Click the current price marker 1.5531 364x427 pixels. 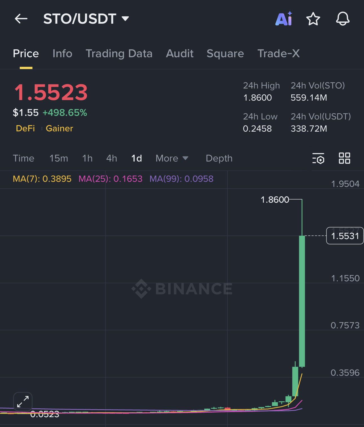345,236
